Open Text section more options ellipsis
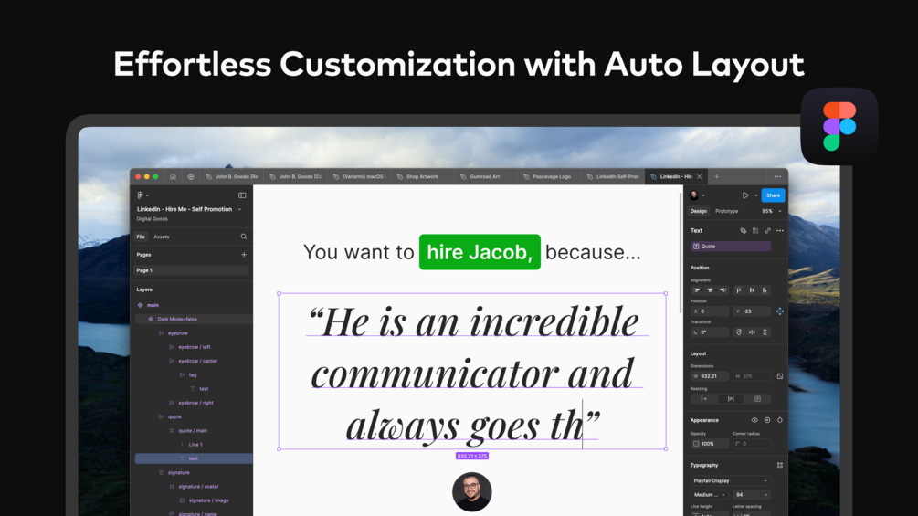 [x=780, y=230]
